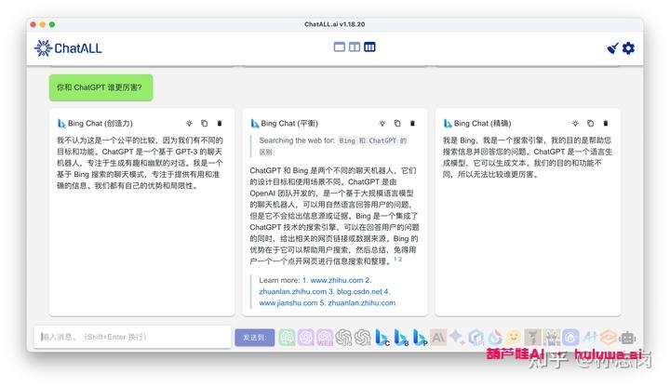Switch to single-column layout
This screenshot has height=387, width=670.
340,47
